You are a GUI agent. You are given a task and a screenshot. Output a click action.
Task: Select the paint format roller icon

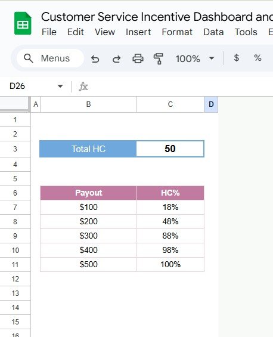coord(159,58)
